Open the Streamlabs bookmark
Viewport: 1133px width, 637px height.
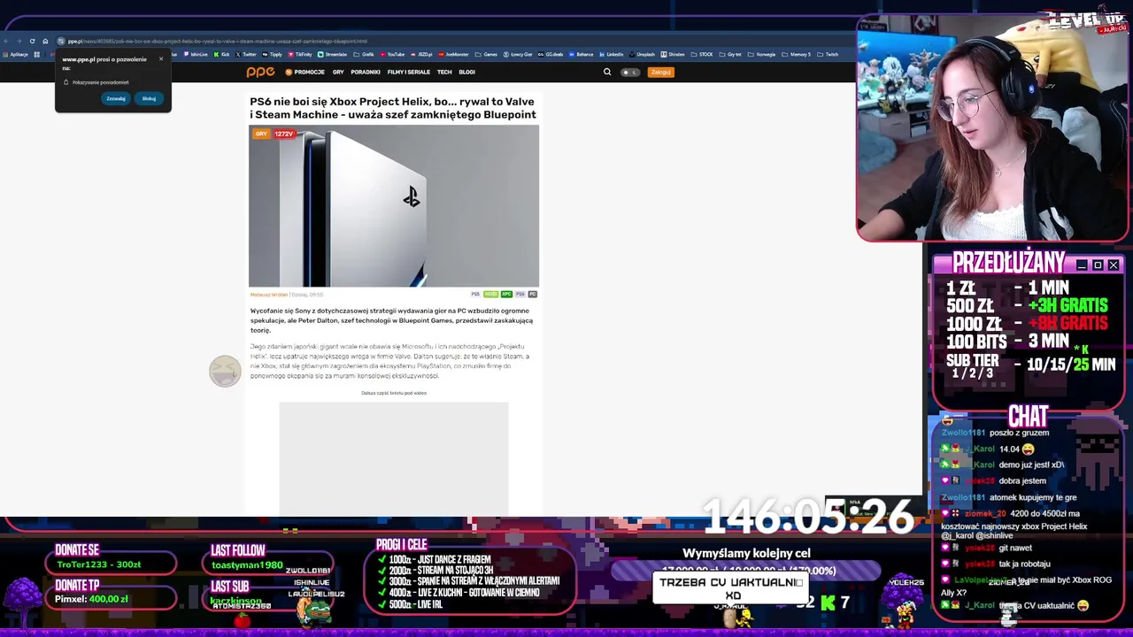coord(333,54)
